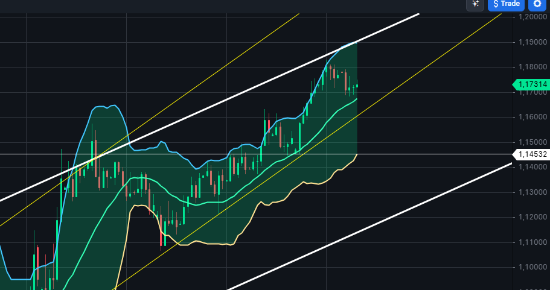The width and height of the screenshot is (550, 290).
Task: Click the 1,13000 price axis label
Action: pyautogui.click(x=532, y=192)
